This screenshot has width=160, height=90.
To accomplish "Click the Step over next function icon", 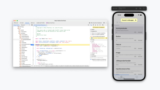I will tap(93, 25).
